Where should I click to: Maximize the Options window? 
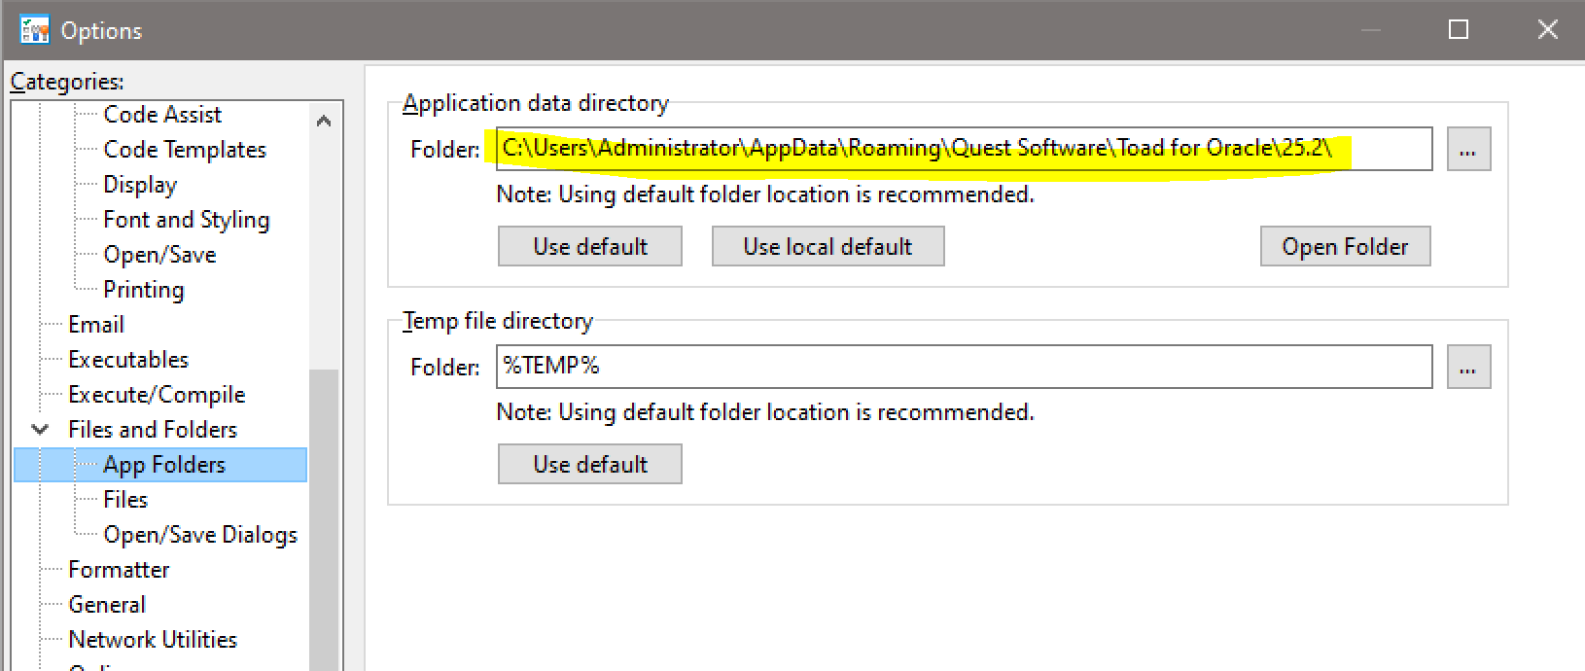(1459, 30)
